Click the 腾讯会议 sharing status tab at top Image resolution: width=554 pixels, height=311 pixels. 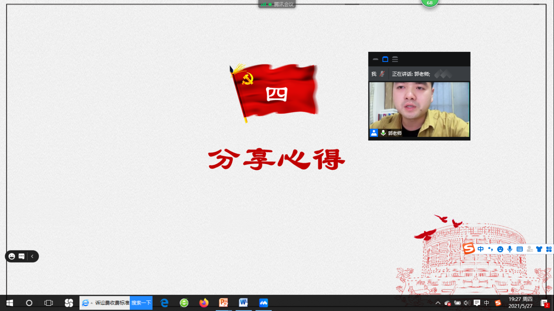click(277, 4)
